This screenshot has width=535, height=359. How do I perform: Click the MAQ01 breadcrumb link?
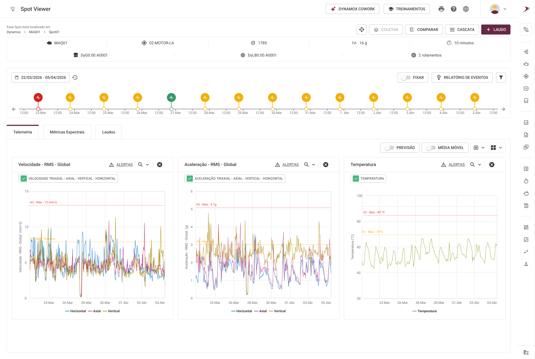(35, 32)
